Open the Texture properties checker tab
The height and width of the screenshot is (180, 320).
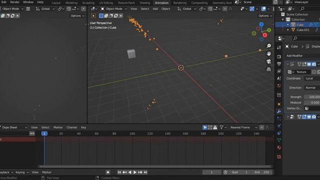tap(279, 156)
